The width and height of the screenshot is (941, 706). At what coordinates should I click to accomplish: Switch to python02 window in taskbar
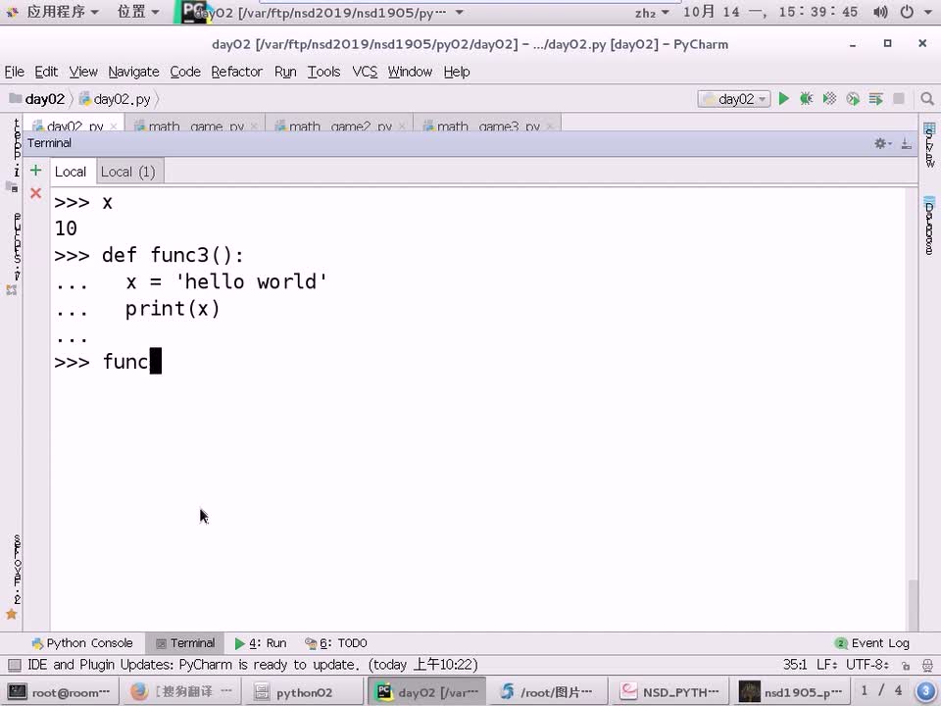pyautogui.click(x=303, y=692)
